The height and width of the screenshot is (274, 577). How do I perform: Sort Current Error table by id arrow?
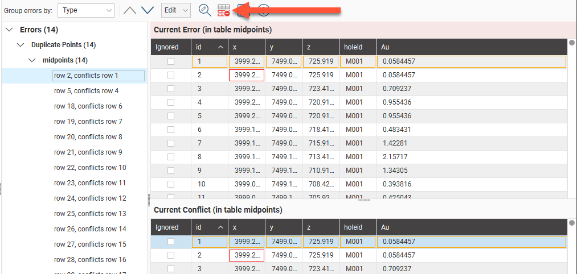pyautogui.click(x=220, y=47)
